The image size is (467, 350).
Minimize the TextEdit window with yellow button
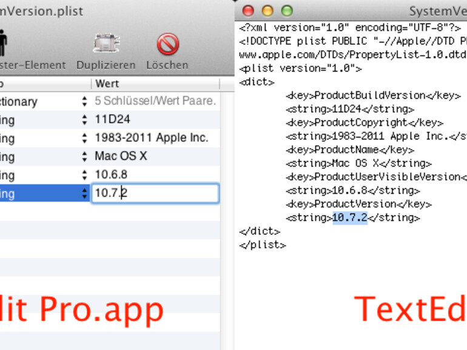267,11
